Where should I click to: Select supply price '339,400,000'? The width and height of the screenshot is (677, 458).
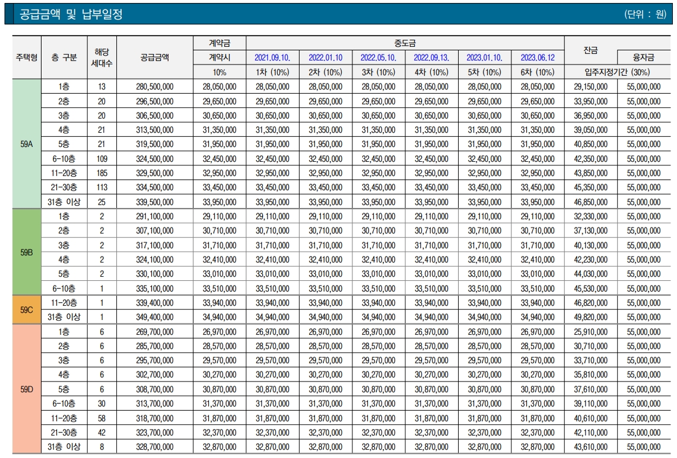(155, 303)
